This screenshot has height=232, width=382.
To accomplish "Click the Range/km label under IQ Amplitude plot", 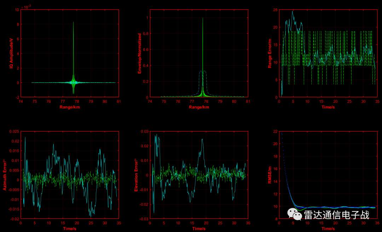I will (70, 107).
